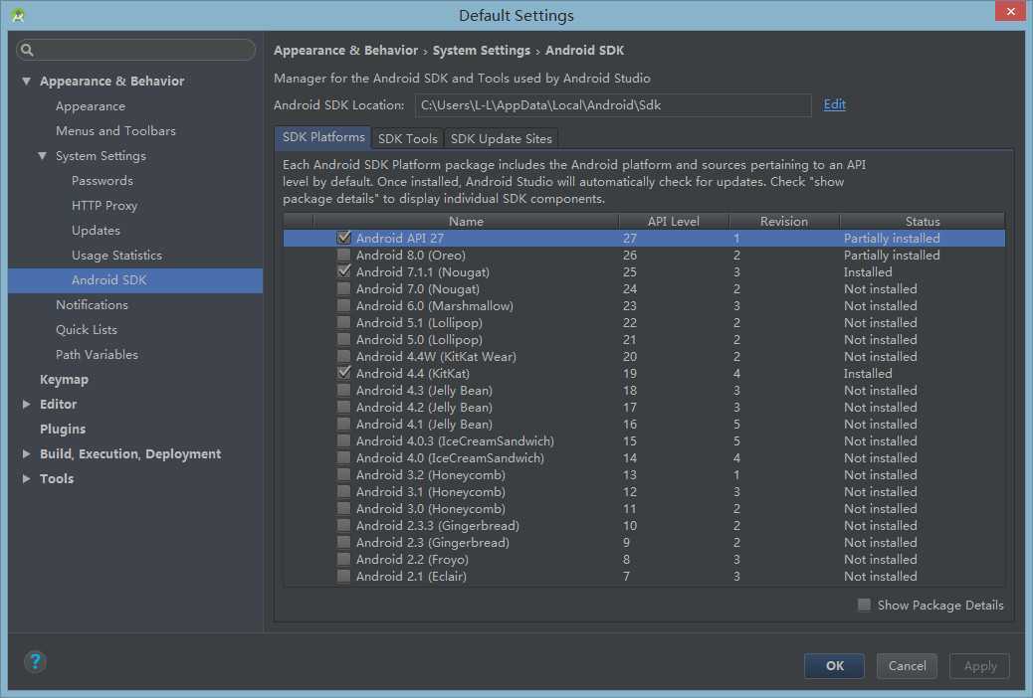Switch to the SDK Tools tab
The image size is (1033, 698).
(407, 138)
